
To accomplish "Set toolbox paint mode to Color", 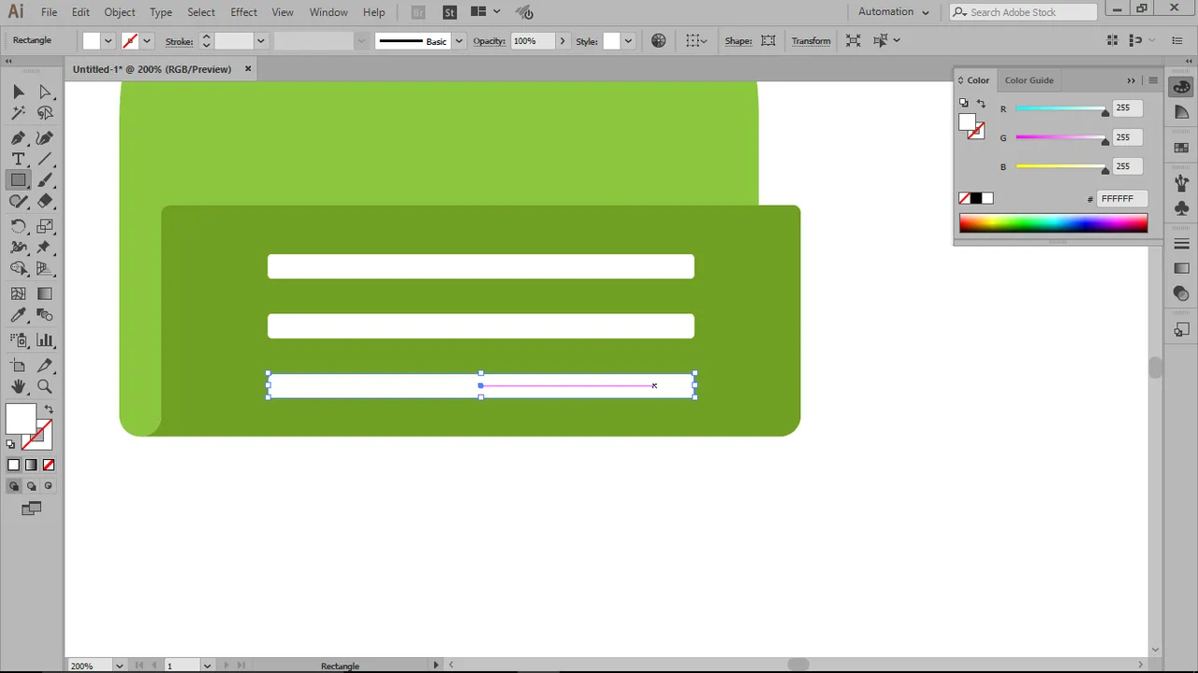I will coord(13,465).
